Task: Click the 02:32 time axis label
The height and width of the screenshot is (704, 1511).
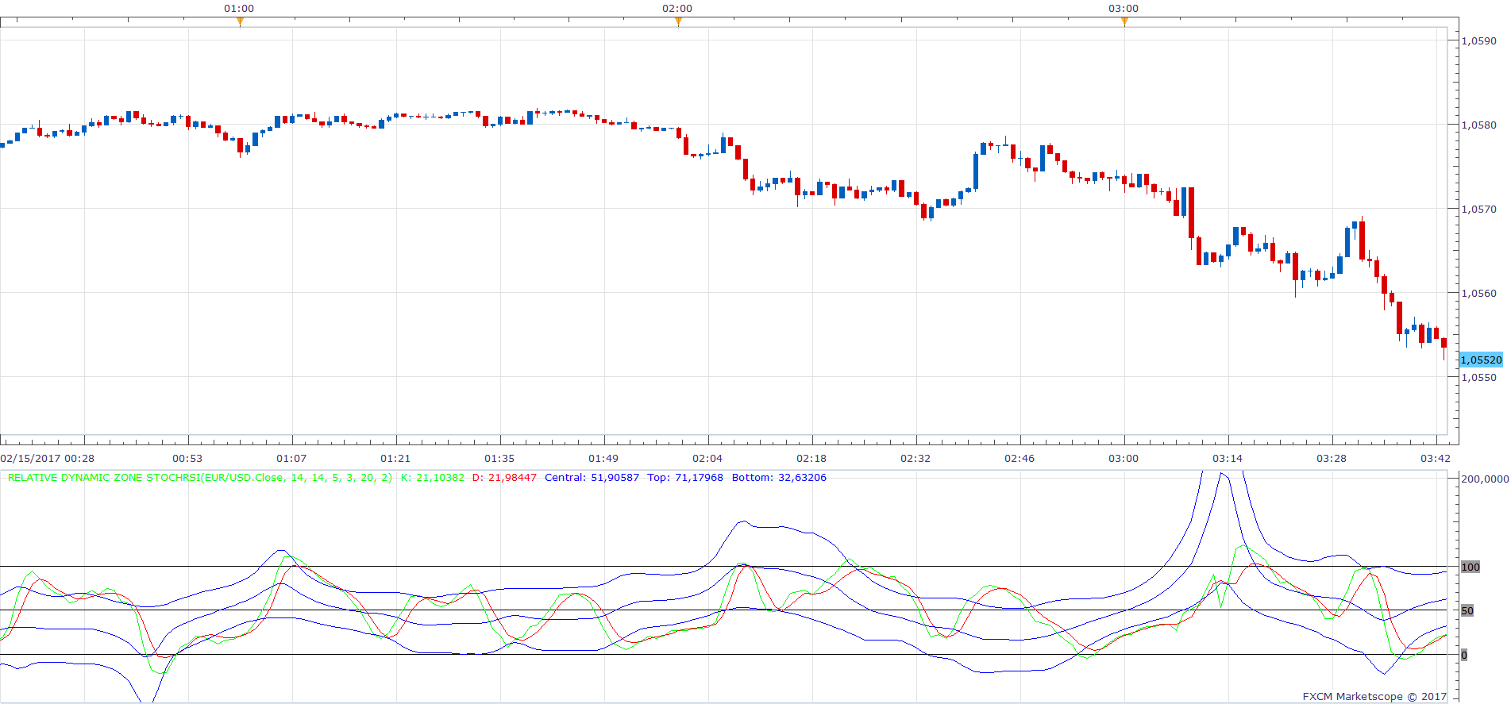Action: coord(915,458)
